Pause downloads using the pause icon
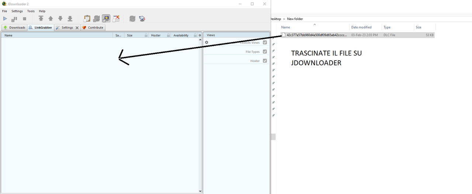Image resolution: width=472 pixels, height=194 pixels. [15, 18]
